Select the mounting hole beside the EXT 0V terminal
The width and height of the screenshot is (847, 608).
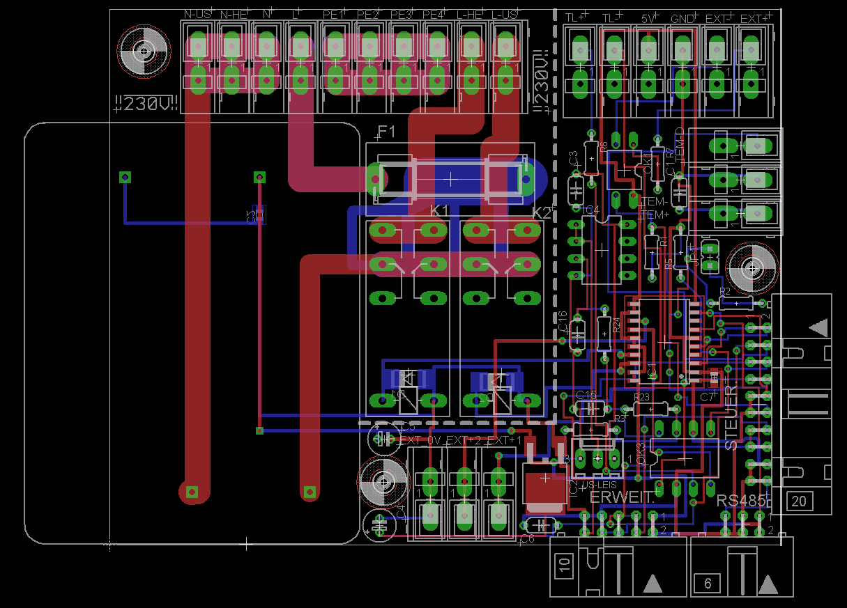click(383, 482)
